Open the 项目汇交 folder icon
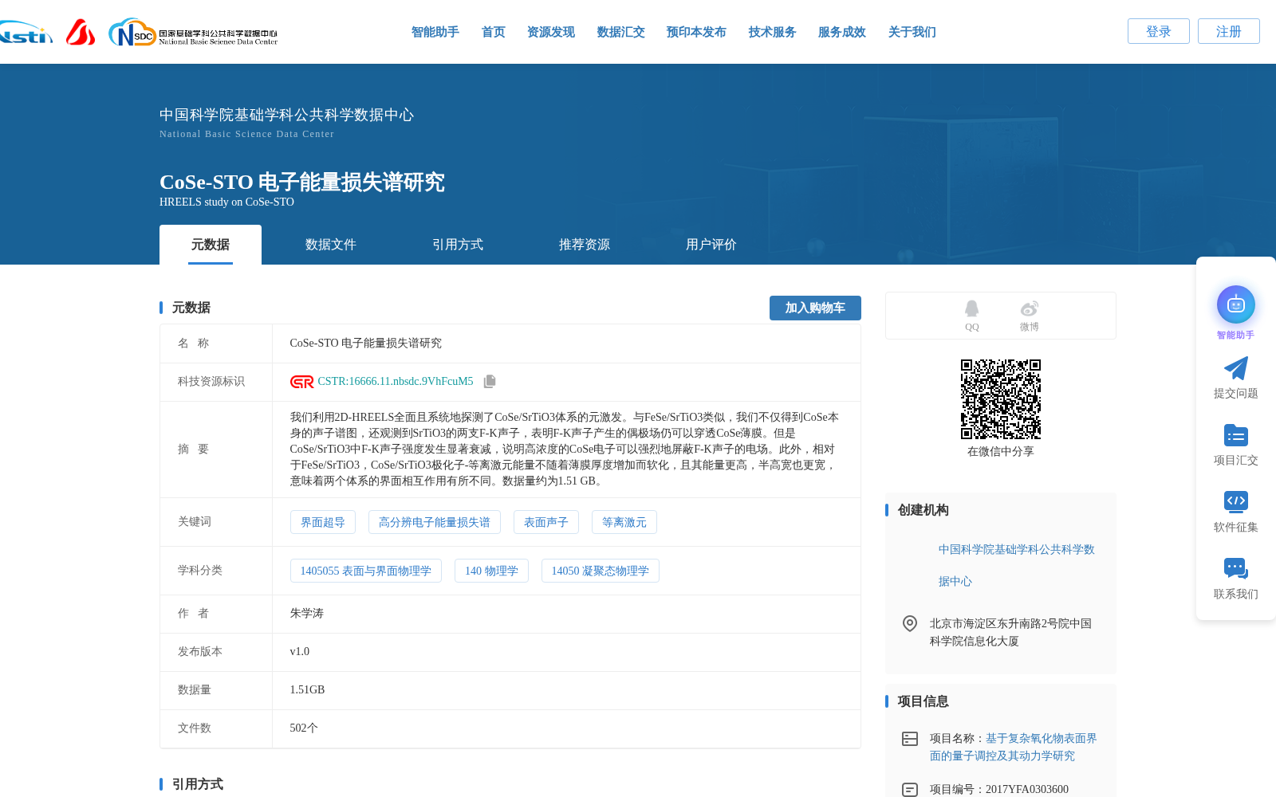Screen dimensions: 1276x797 tap(1235, 435)
